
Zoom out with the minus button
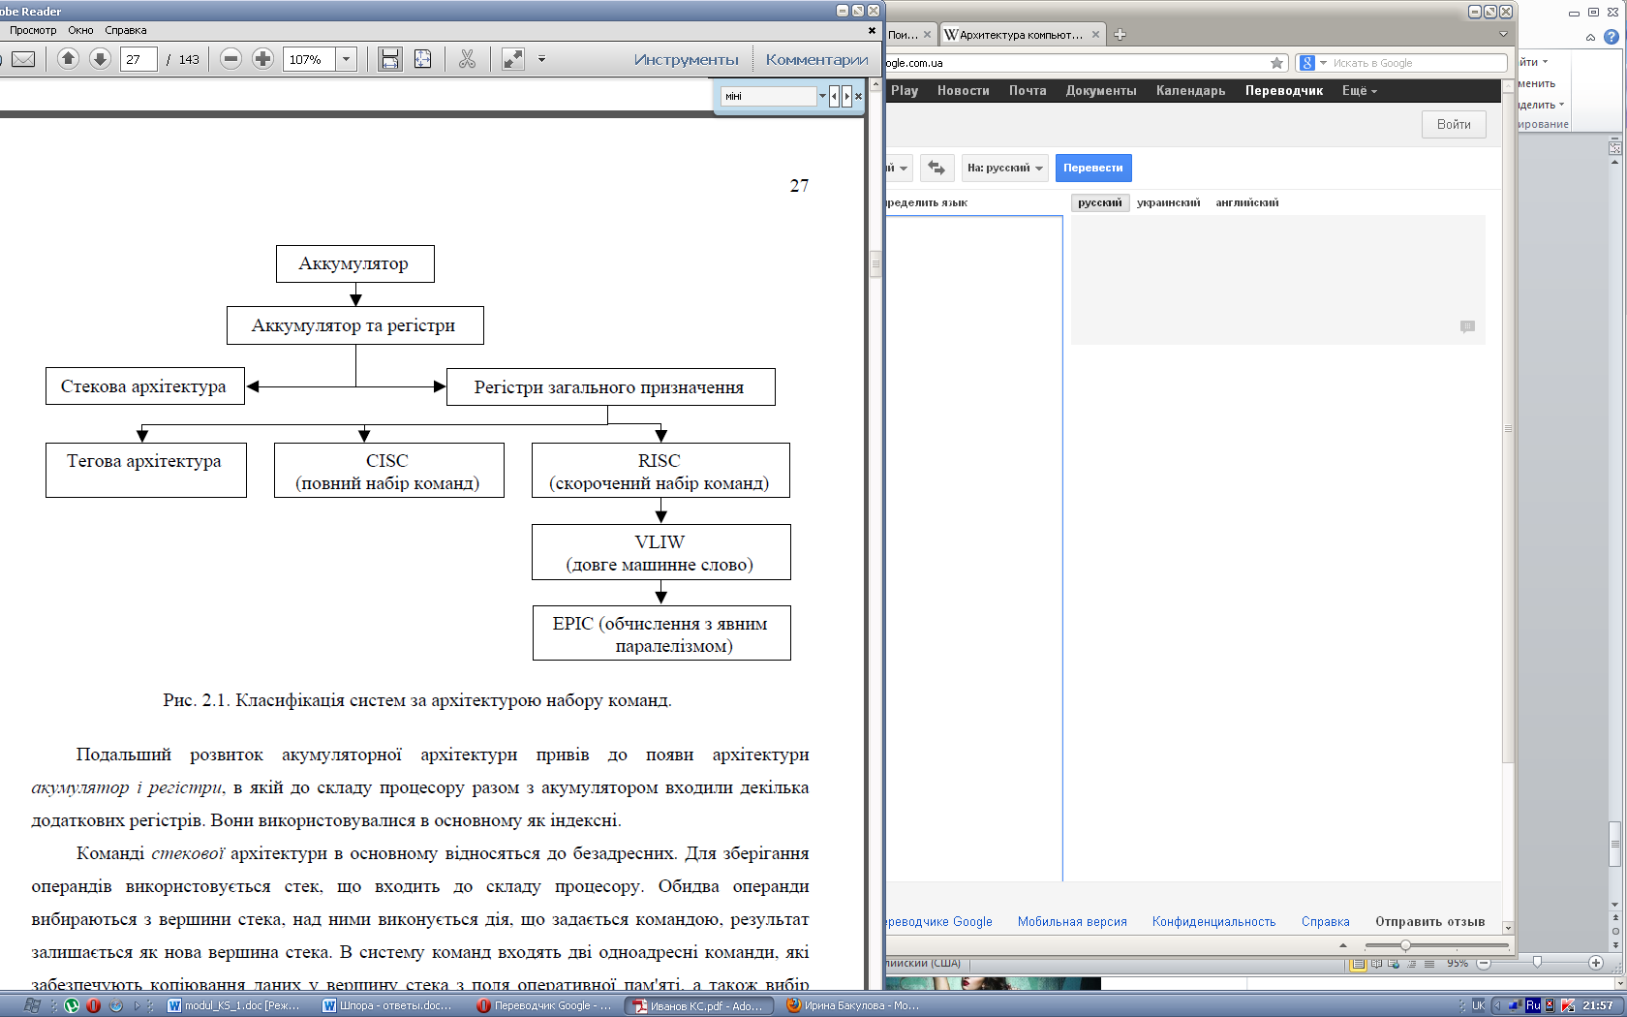[230, 59]
